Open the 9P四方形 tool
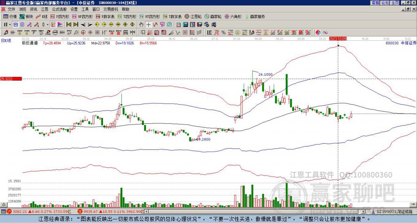This screenshot has height=223, width=417. (82, 16)
